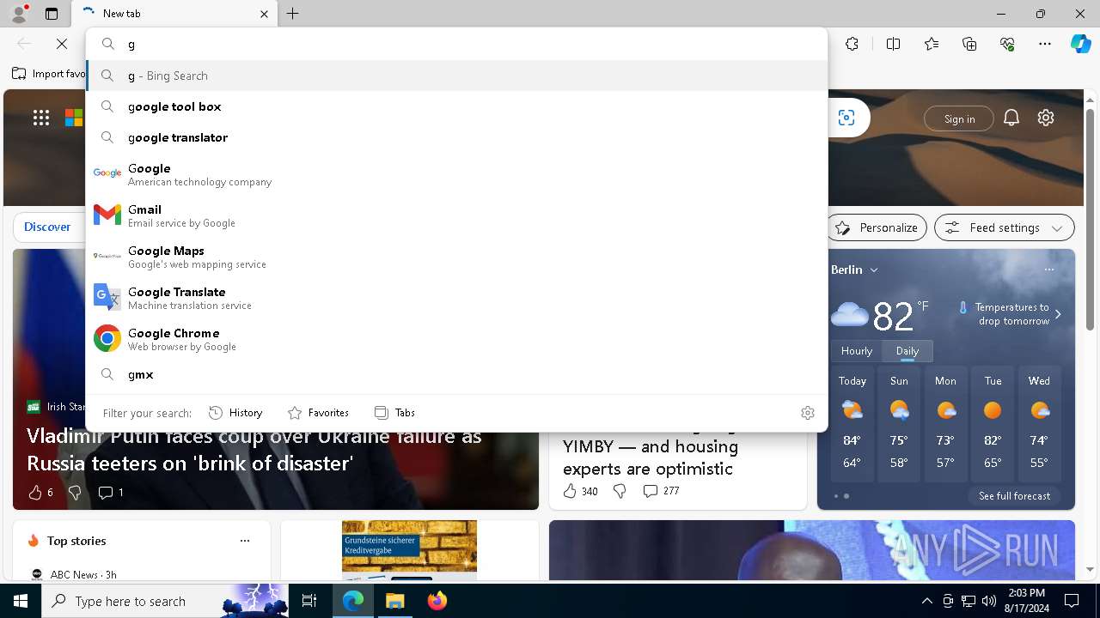The width and height of the screenshot is (1100, 618).
Task: Open the system tray volume icon
Action: pyautogui.click(x=988, y=601)
